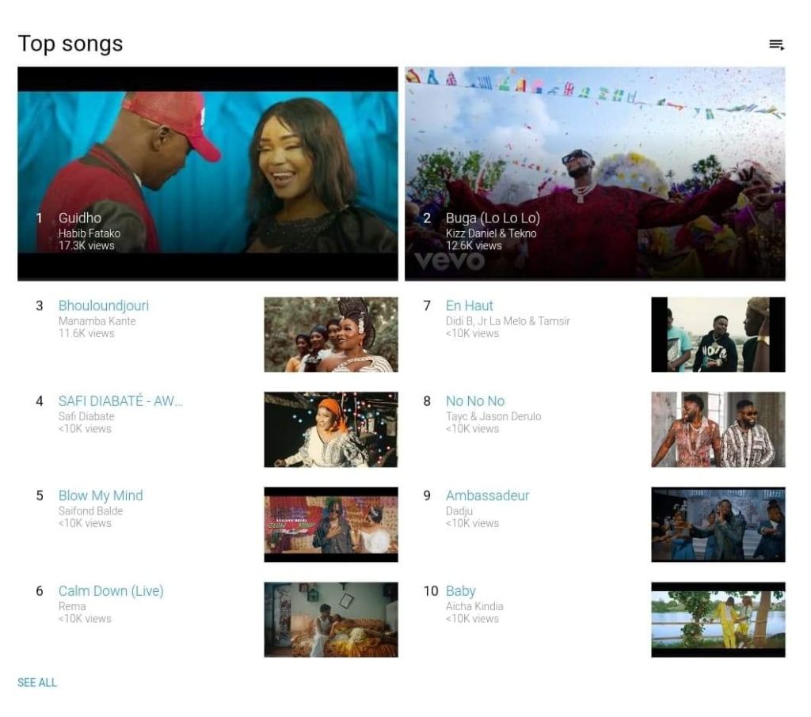Viewport: 811px width, 717px height.
Task: Select artist name Rema
Action: (x=72, y=606)
